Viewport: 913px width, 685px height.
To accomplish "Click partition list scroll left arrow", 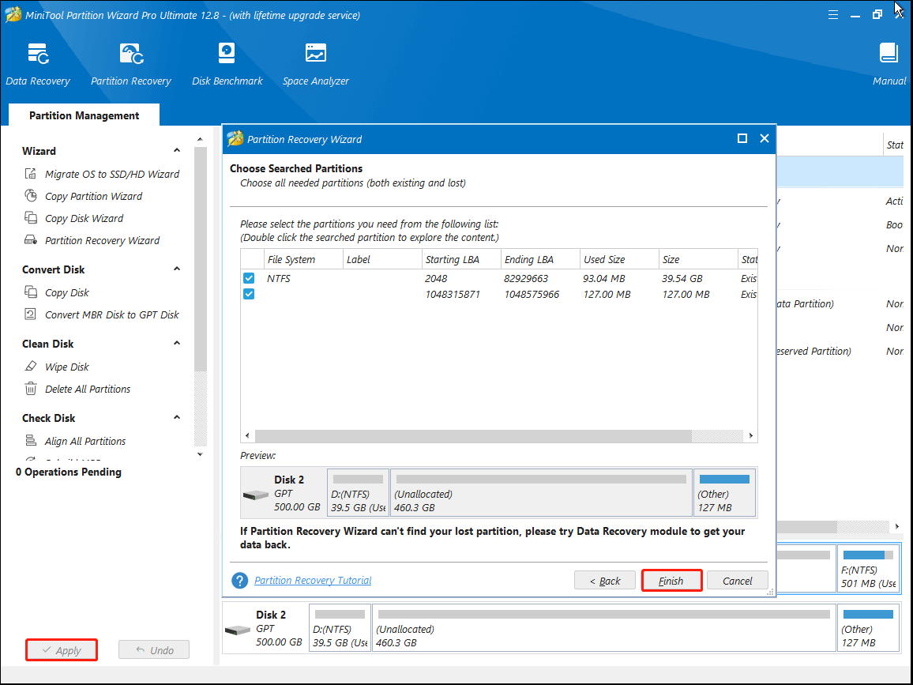I will [x=247, y=435].
